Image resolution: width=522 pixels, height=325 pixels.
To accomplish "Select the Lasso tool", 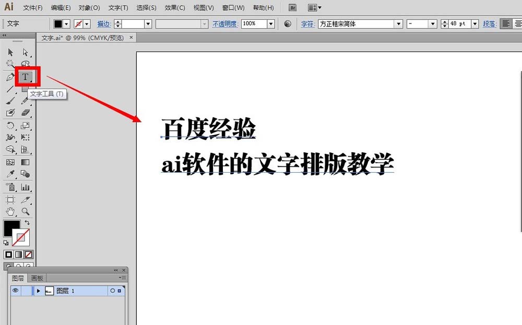I will click(25, 63).
